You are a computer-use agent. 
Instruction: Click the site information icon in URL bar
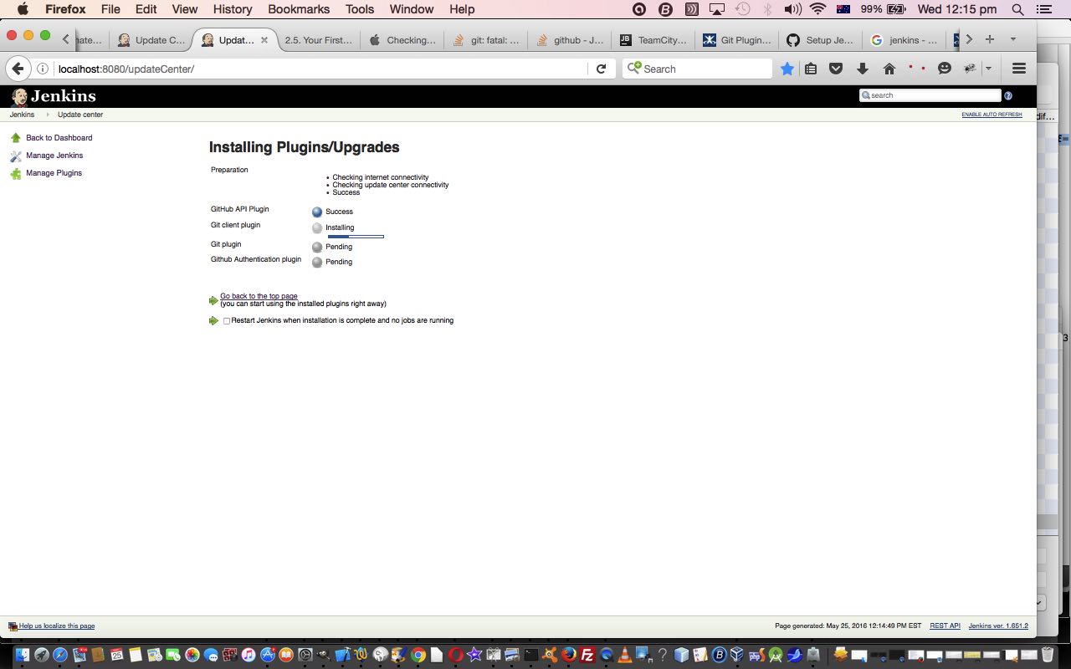tap(43, 69)
